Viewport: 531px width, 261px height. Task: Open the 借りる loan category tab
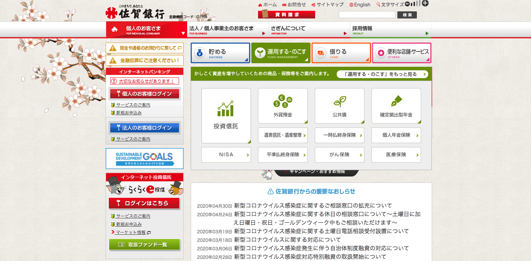pyautogui.click(x=341, y=53)
